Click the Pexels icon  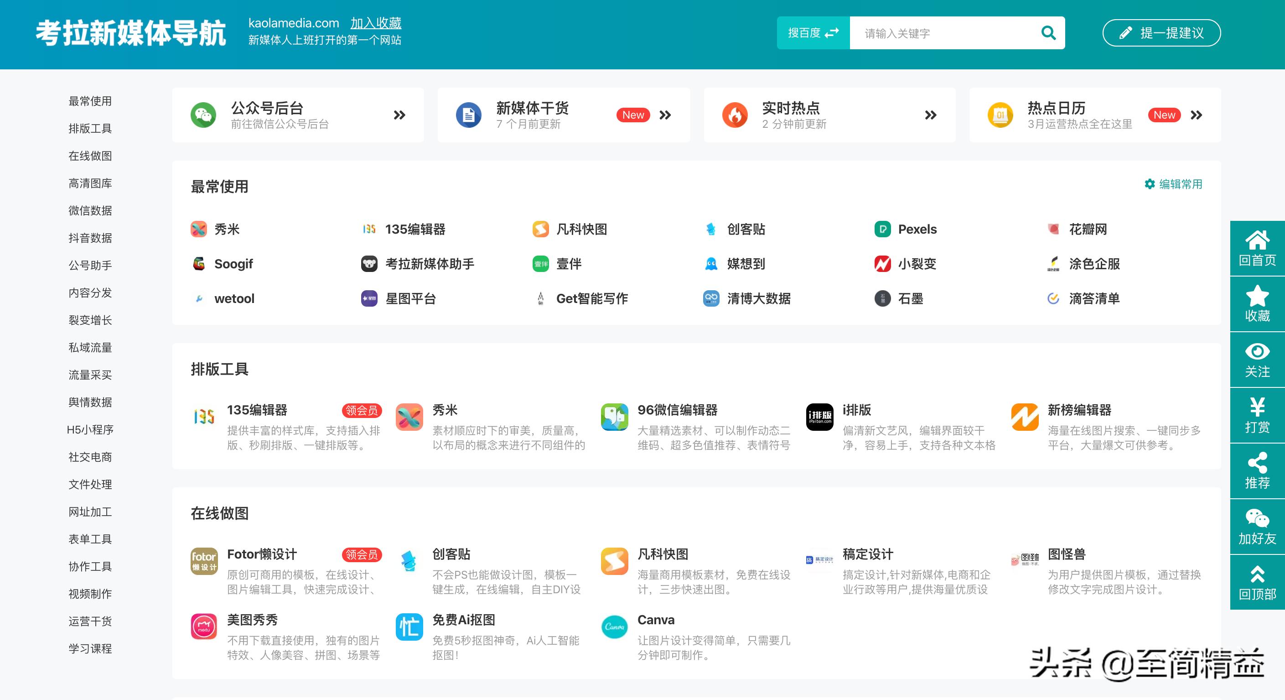(882, 229)
